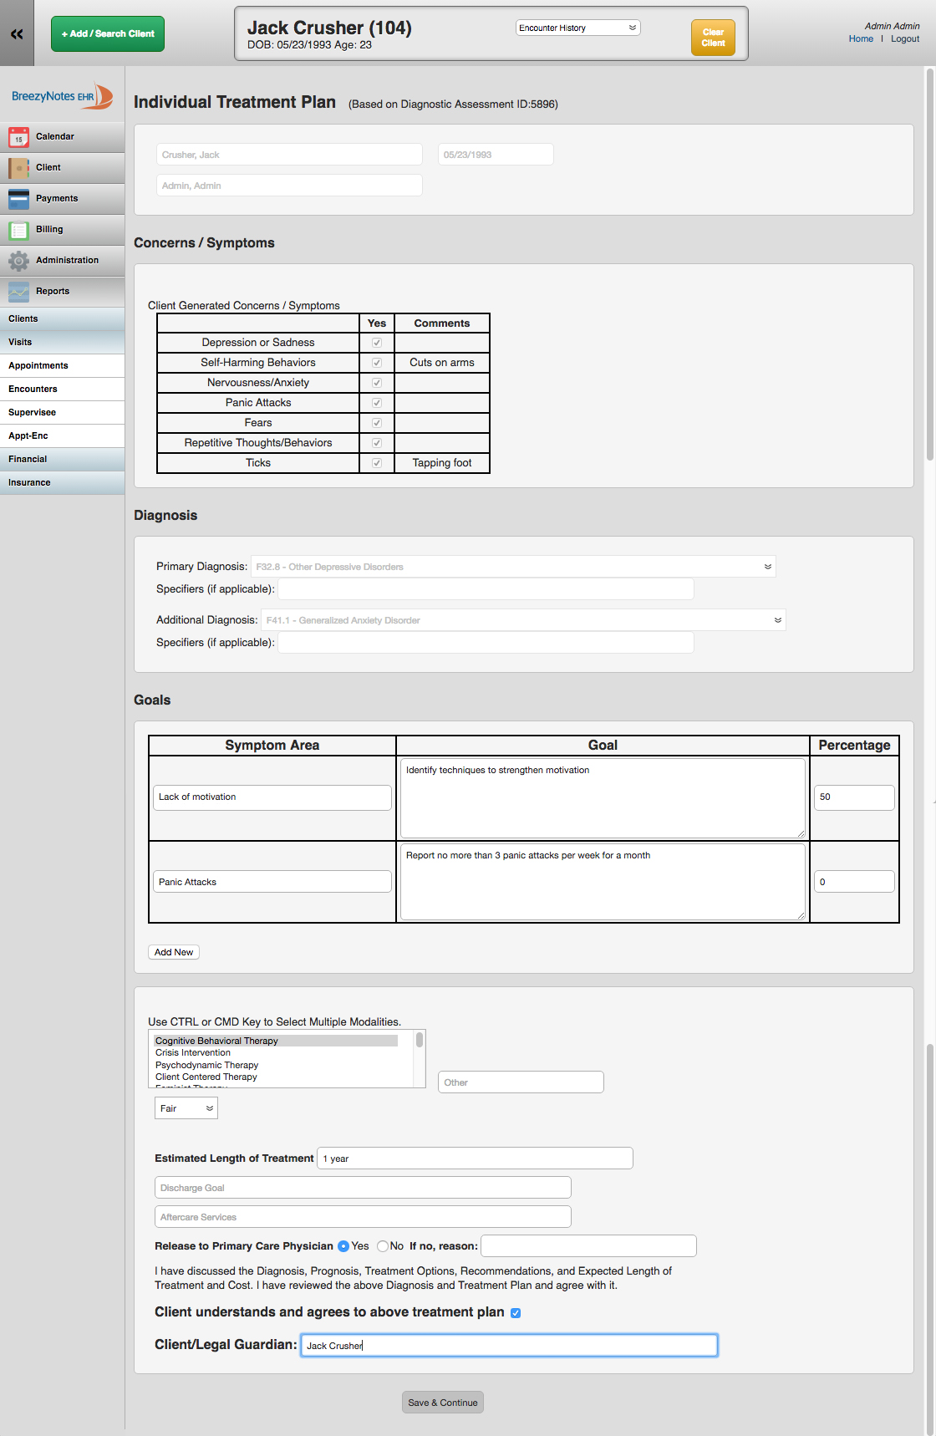The image size is (936, 1436).
Task: Open the Appt-Enc sidebar item
Action: pos(62,436)
